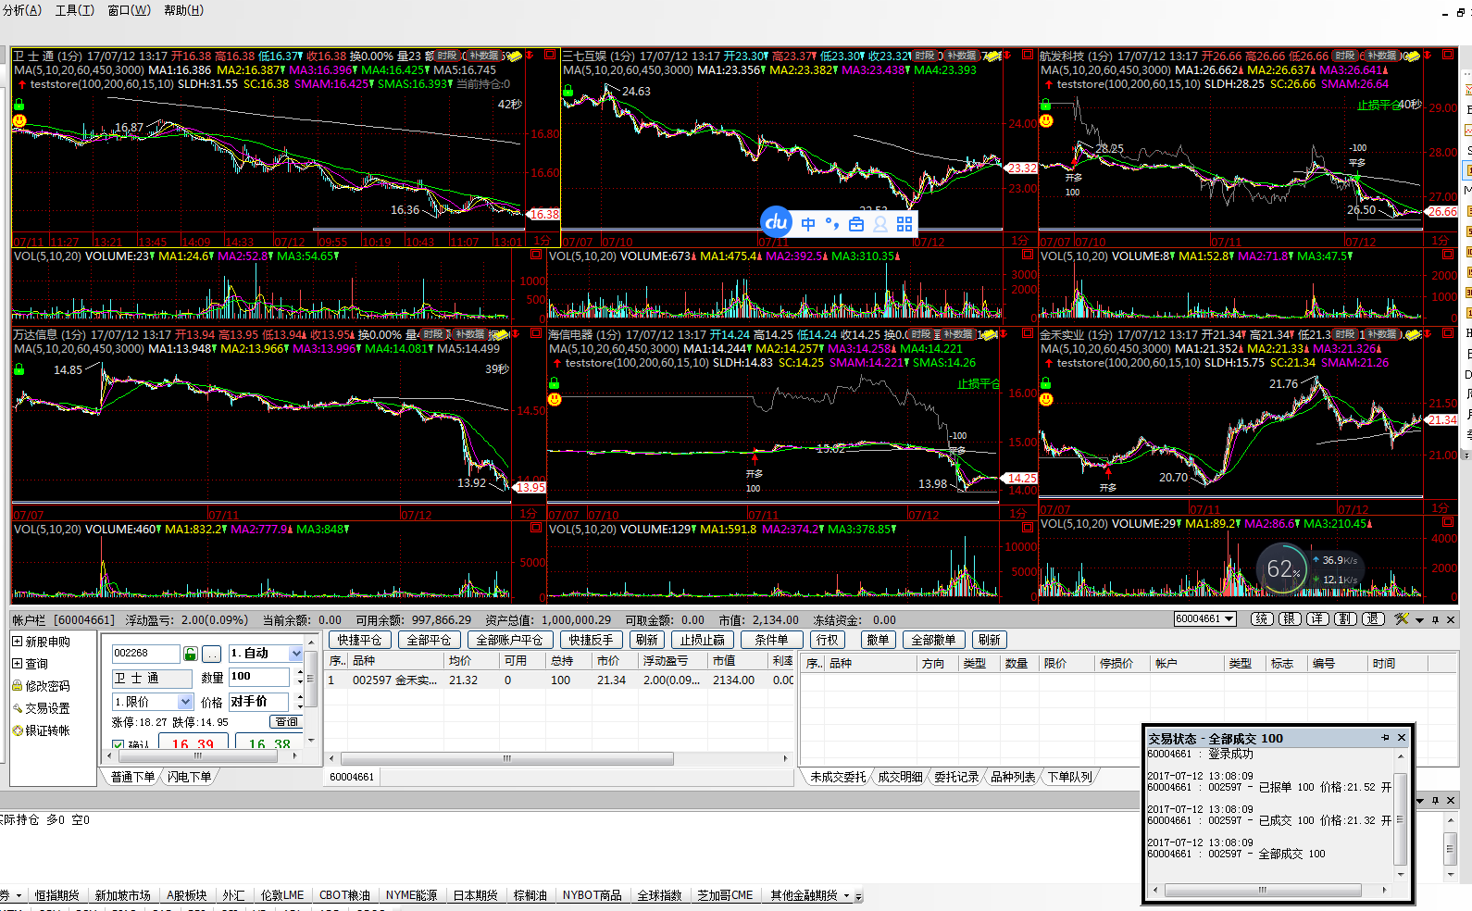
Task: Open 银证转帐 in the left tree
Action: point(42,730)
